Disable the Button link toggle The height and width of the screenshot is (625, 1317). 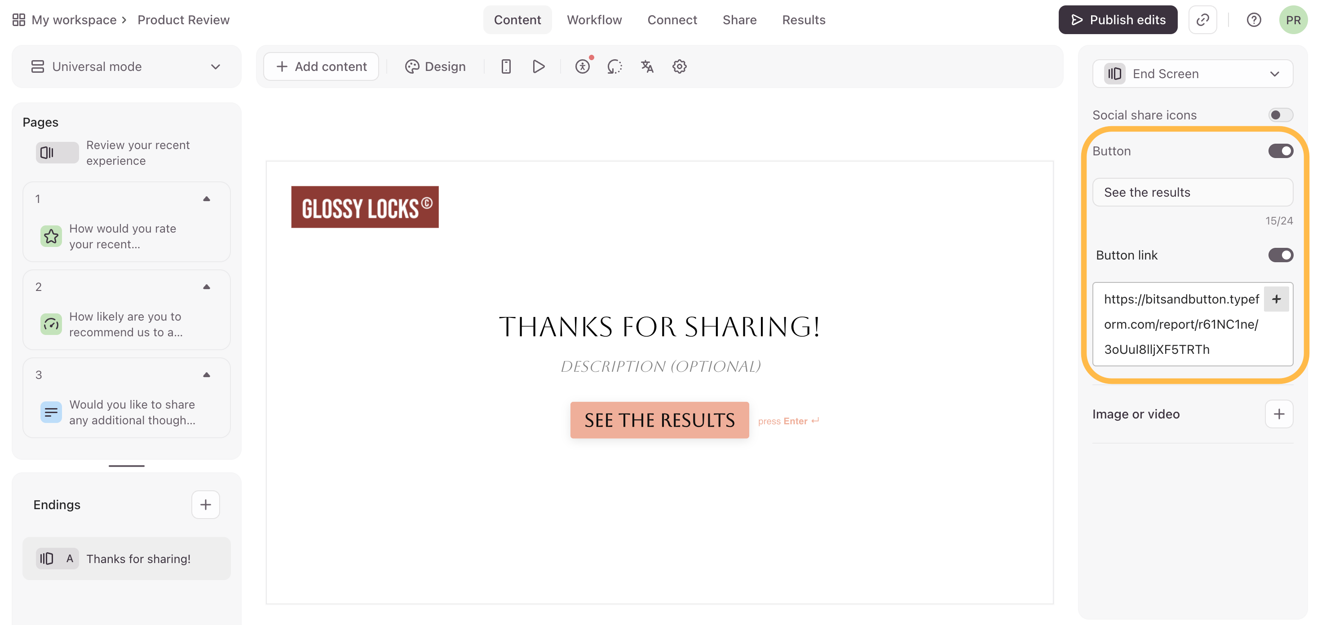tap(1280, 255)
